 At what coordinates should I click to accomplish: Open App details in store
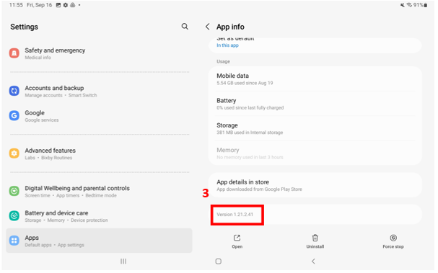point(315,185)
